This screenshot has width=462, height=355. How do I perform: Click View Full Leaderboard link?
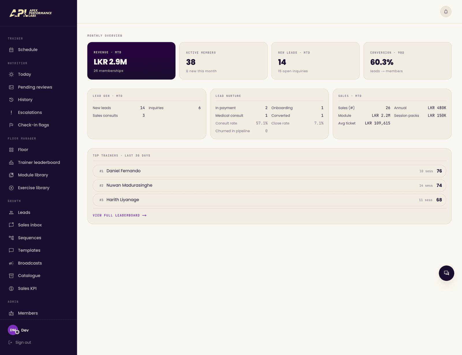click(120, 215)
